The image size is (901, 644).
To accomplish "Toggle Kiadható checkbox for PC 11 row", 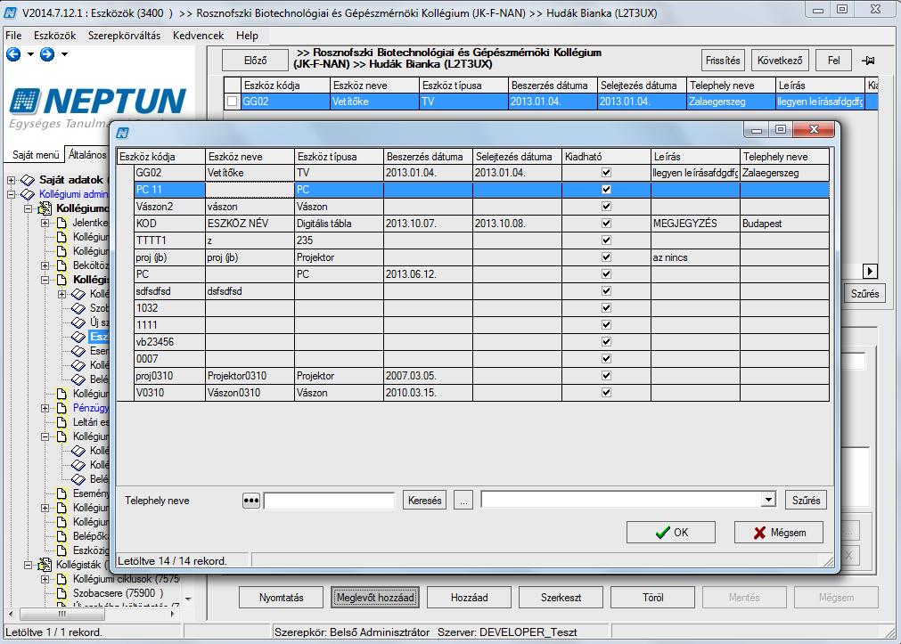I will pyautogui.click(x=606, y=189).
